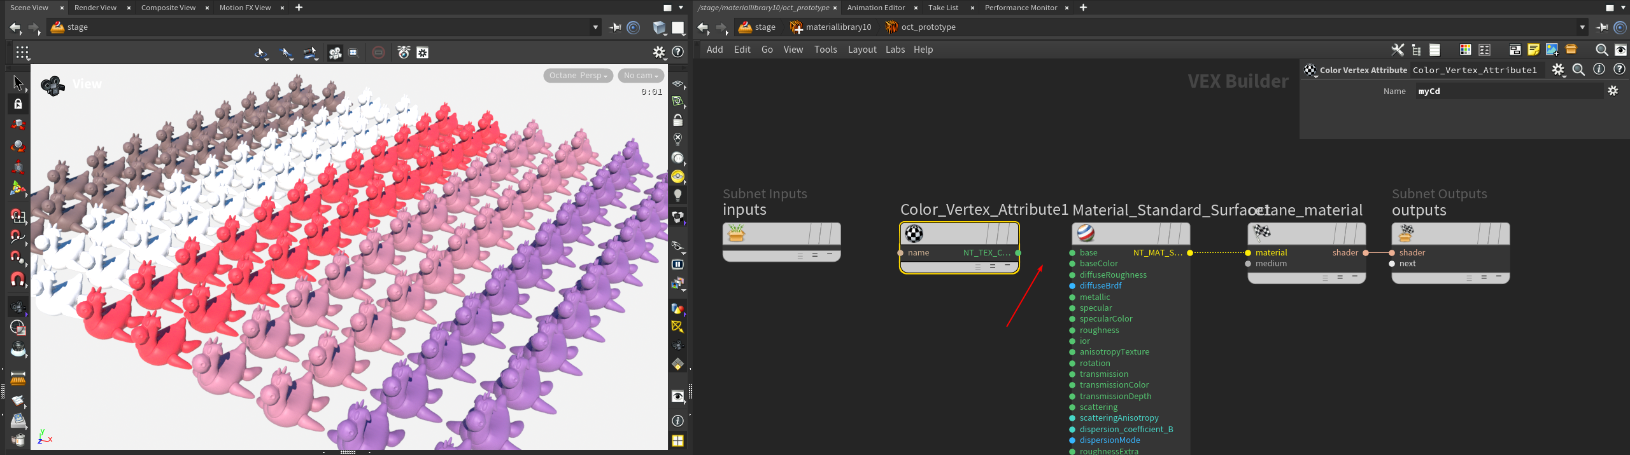This screenshot has height=455, width=1630.
Task: Open the No cam camera dropdown
Action: coord(641,76)
